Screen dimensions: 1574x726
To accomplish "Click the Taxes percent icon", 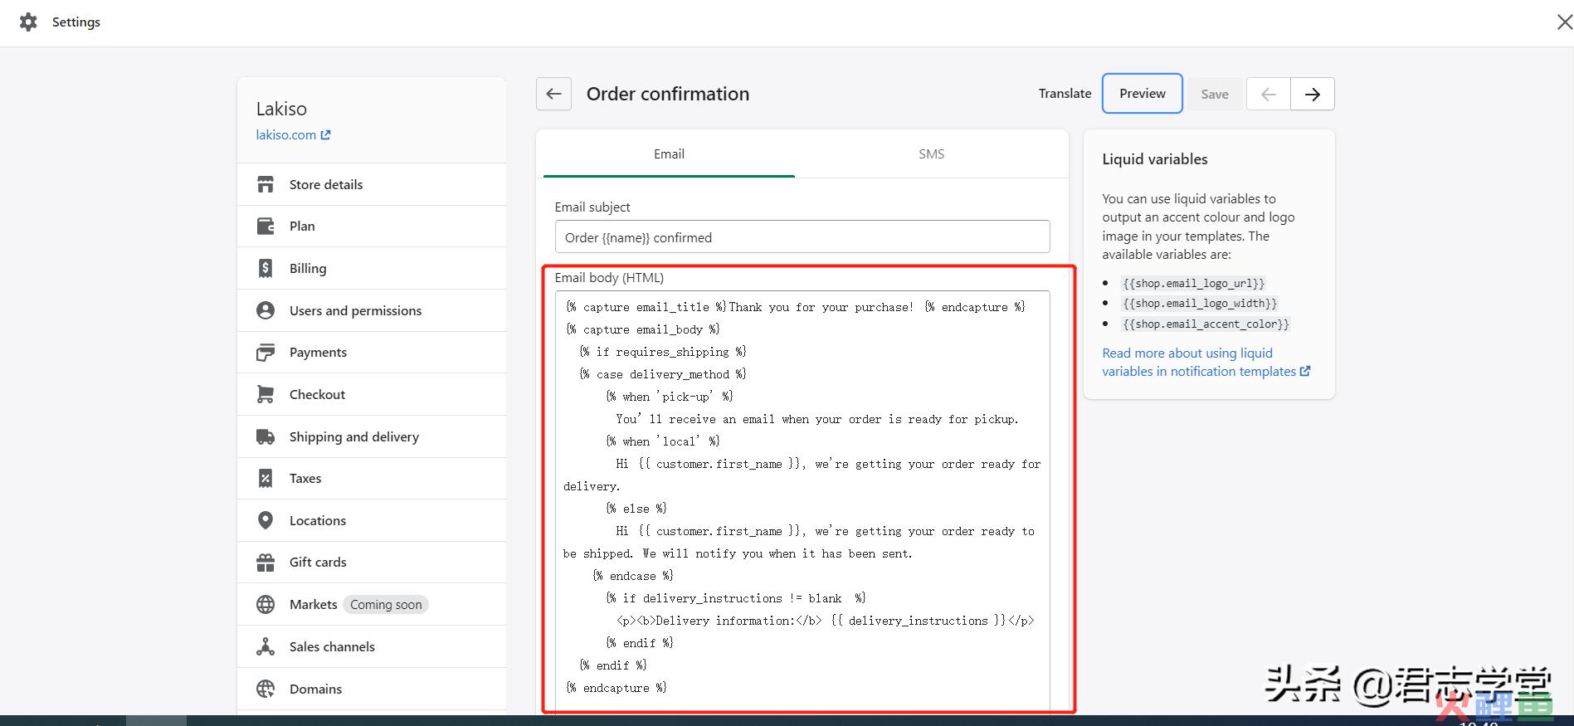I will (x=266, y=478).
